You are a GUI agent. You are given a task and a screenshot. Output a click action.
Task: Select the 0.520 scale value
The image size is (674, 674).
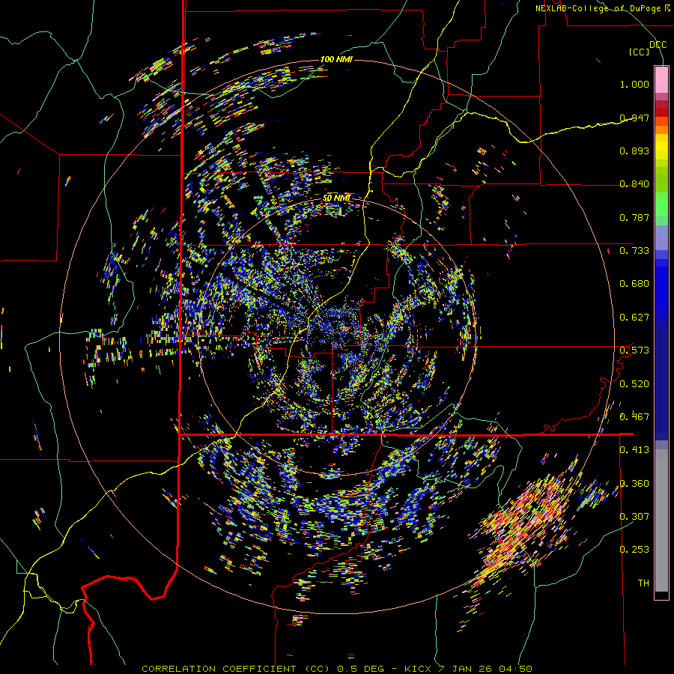tap(634, 384)
